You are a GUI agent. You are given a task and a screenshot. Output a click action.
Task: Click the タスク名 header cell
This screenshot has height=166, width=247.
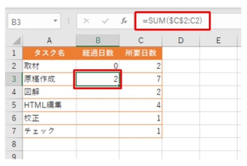pyautogui.click(x=49, y=53)
